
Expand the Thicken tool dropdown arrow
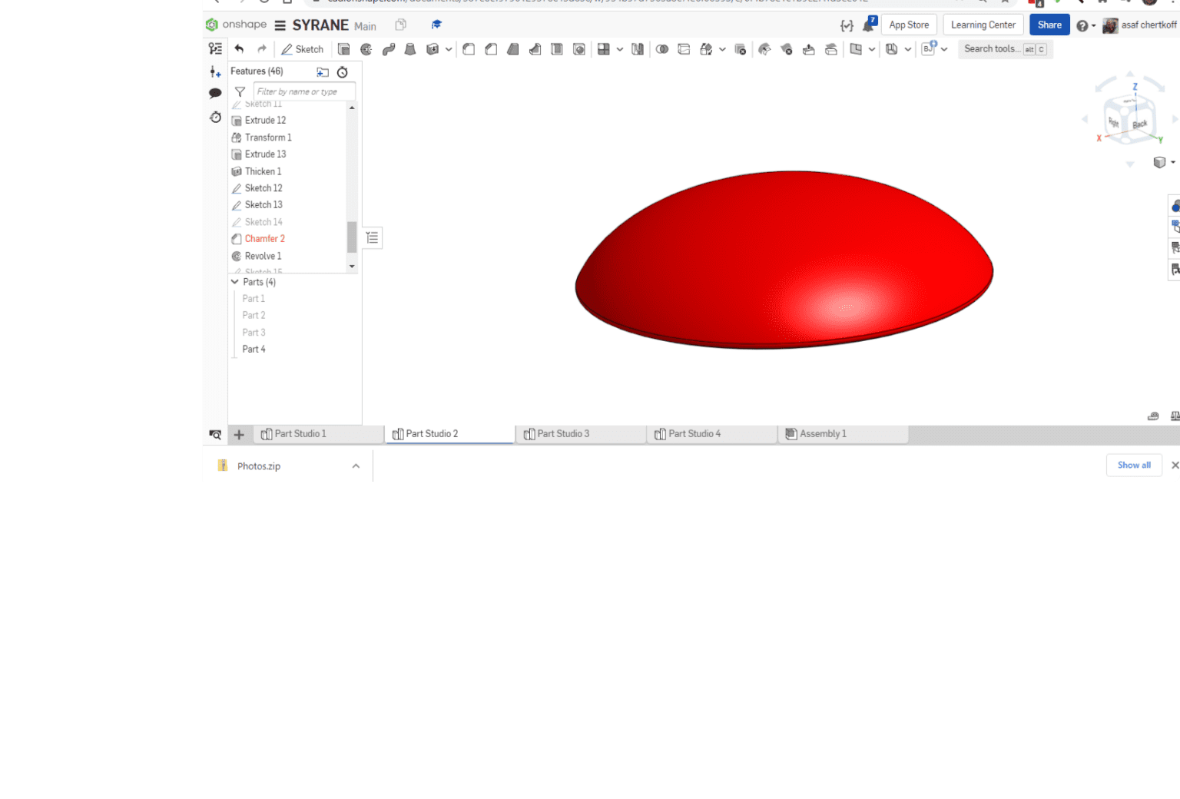tap(449, 49)
